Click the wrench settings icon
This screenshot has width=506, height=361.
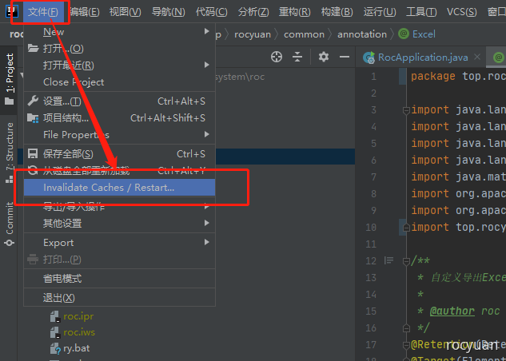pos(33,101)
